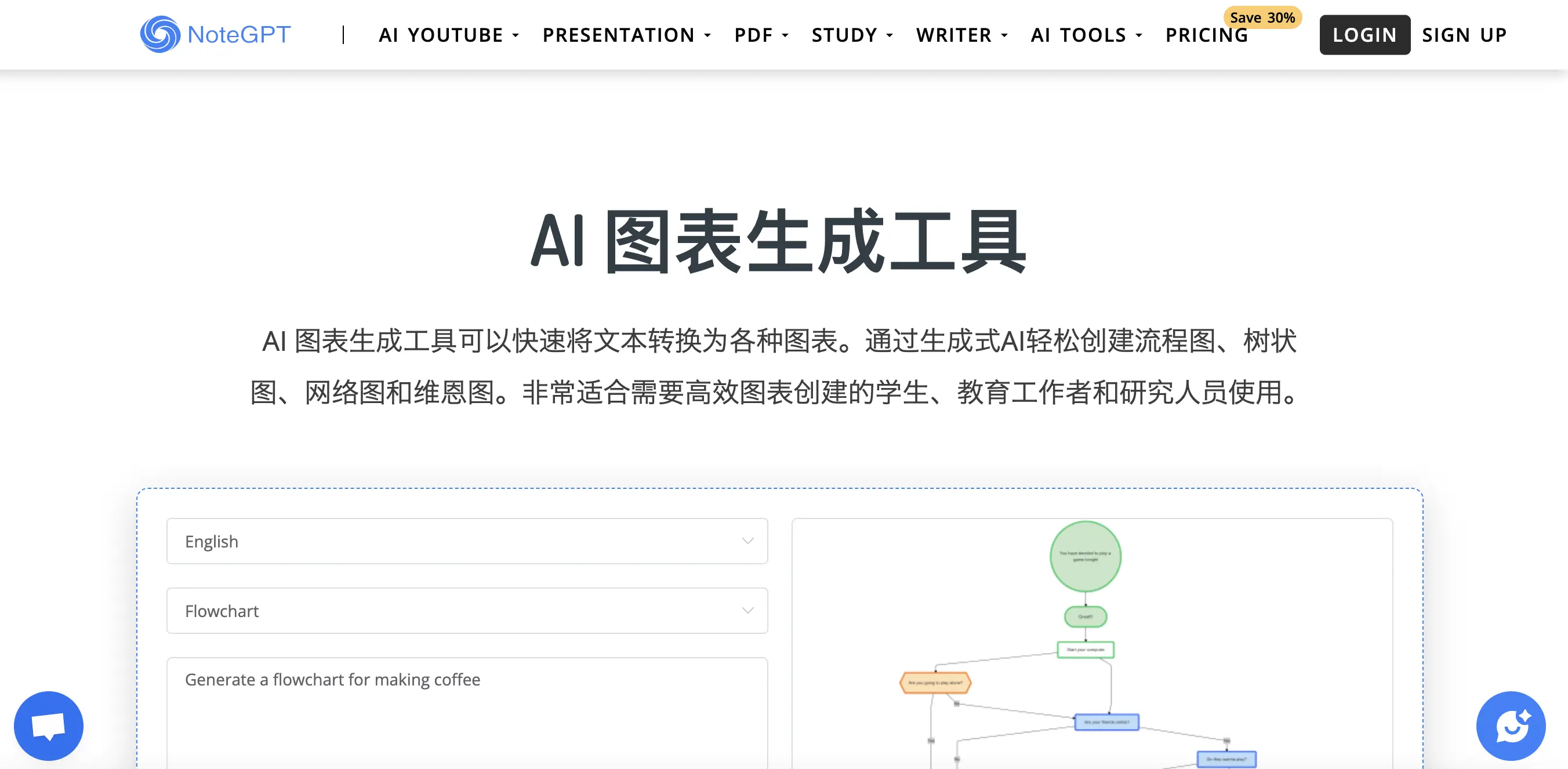The image size is (1568, 769).
Task: Click the LOGIN button
Action: 1364,35
